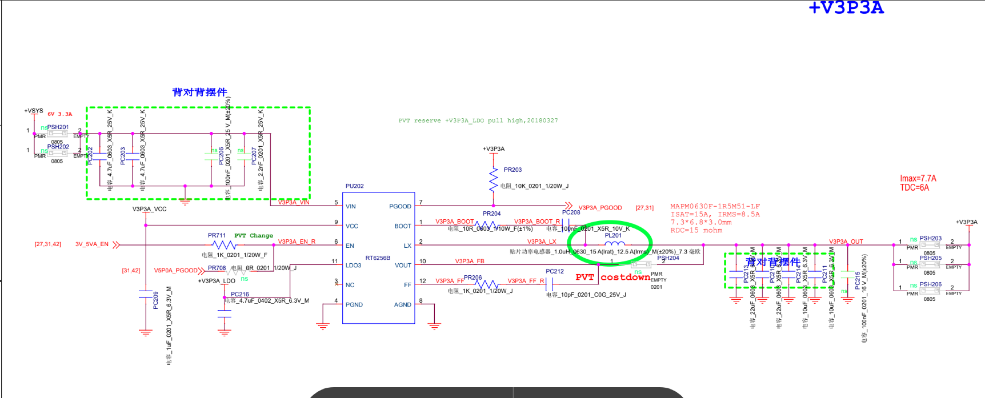985x398 pixels.
Task: Select the V3P3A_FB net name
Action: 470,262
